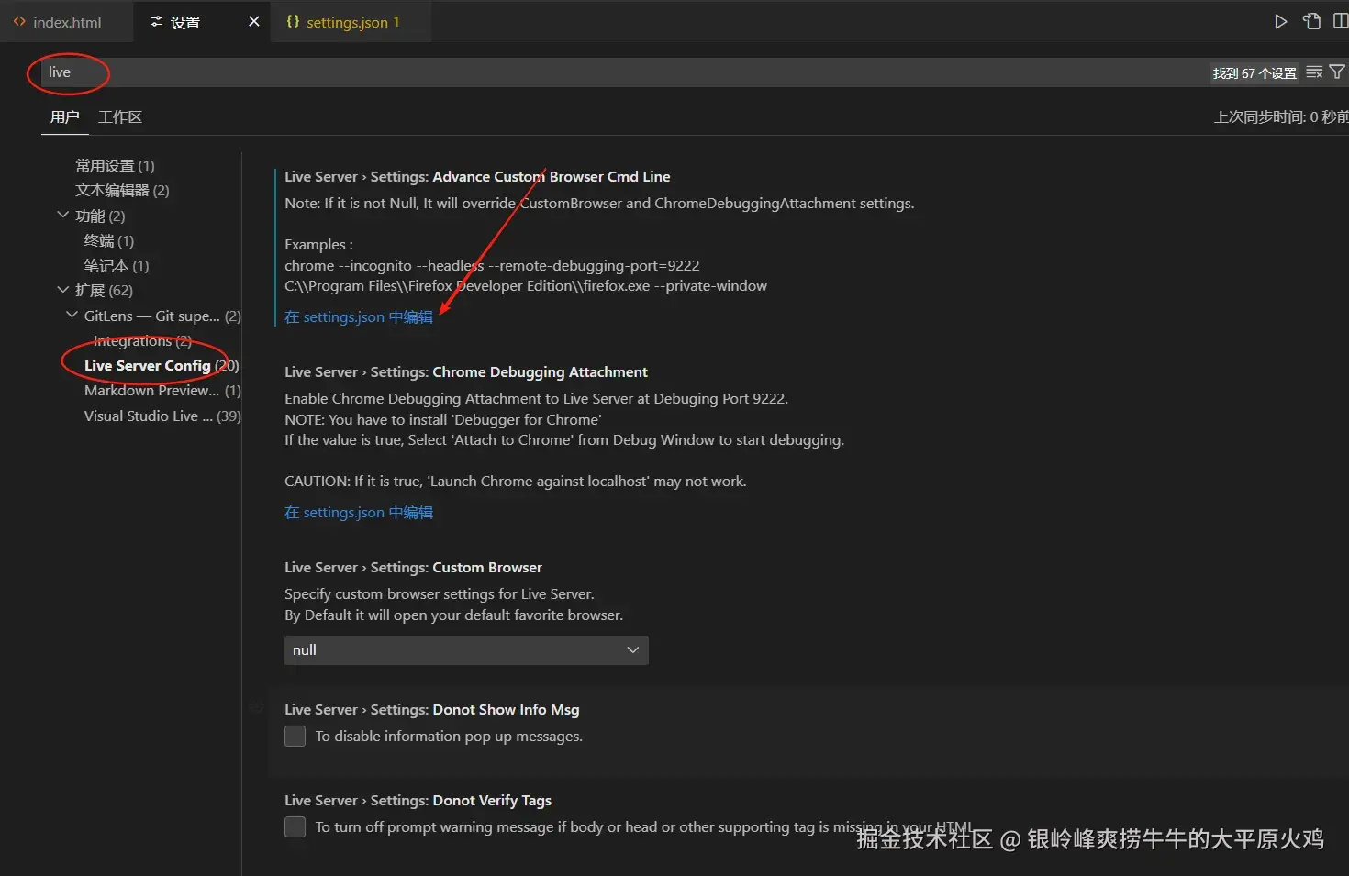1349x876 pixels.
Task: Click the 找到 67 个设置 result count
Action: click(1254, 73)
